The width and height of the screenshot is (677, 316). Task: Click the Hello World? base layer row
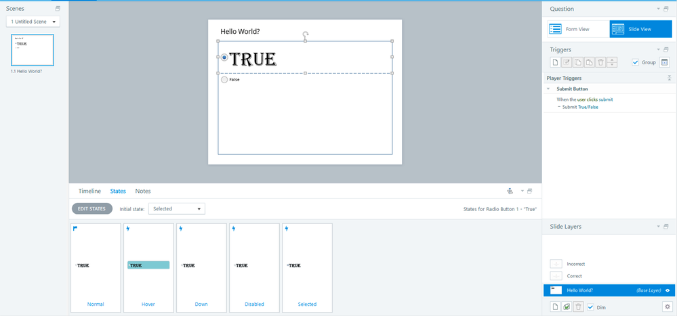609,290
